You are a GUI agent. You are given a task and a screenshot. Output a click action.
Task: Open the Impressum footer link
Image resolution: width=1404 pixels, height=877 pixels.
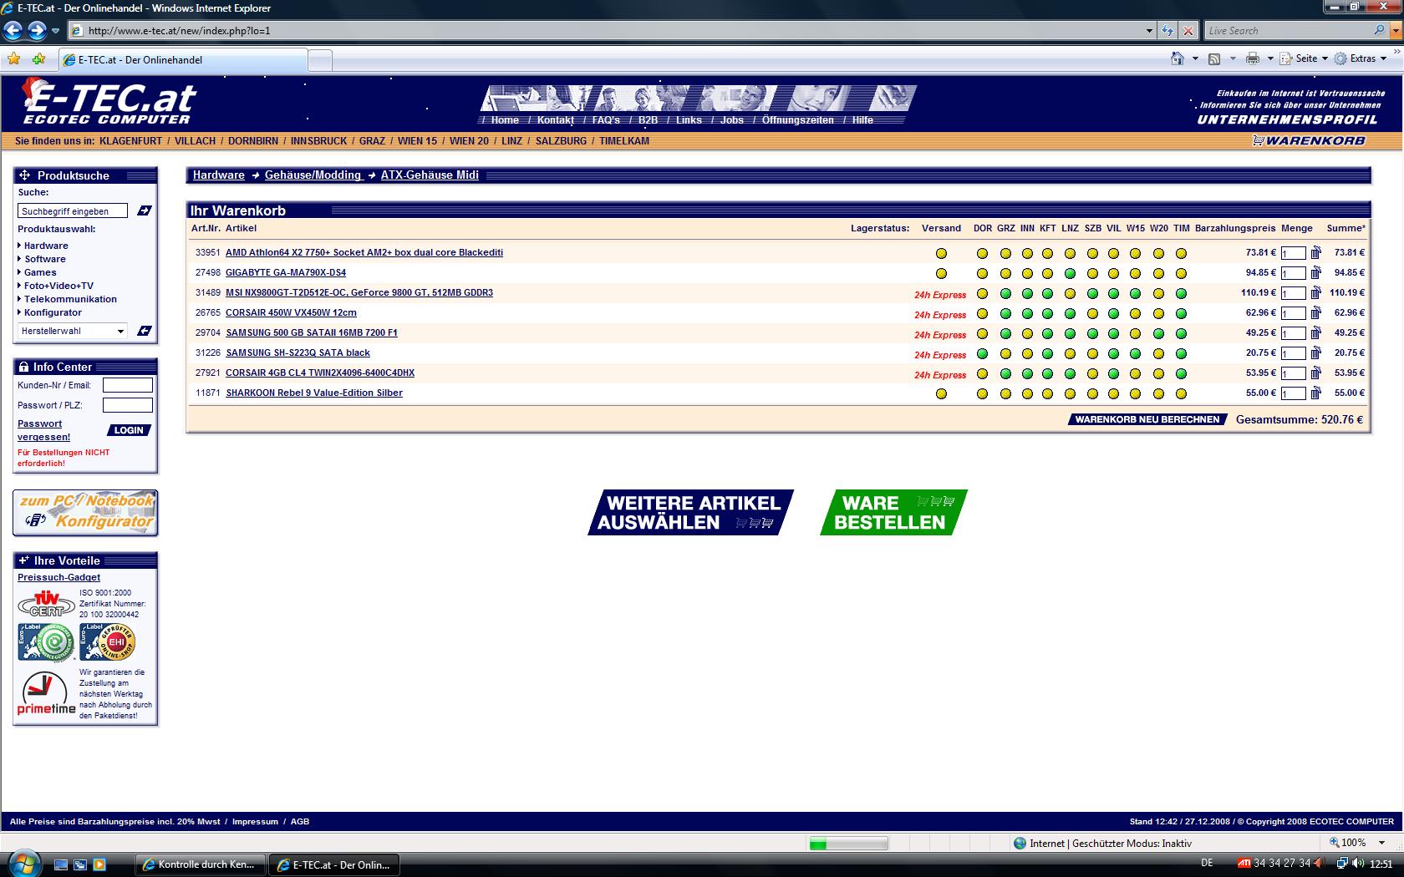[x=255, y=821]
